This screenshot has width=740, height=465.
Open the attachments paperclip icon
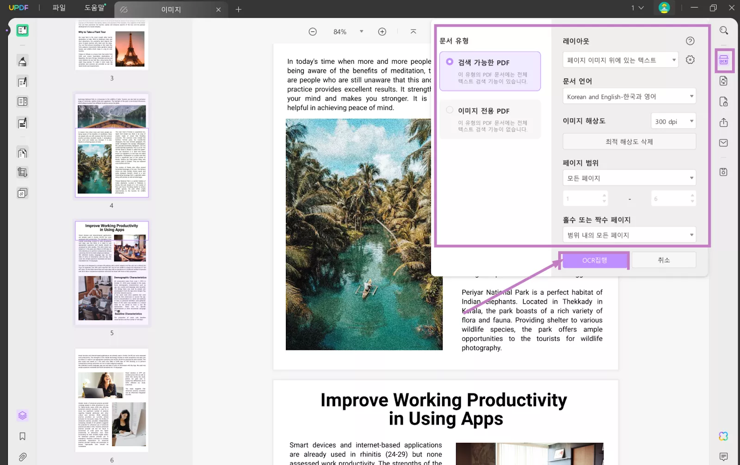tap(22, 457)
